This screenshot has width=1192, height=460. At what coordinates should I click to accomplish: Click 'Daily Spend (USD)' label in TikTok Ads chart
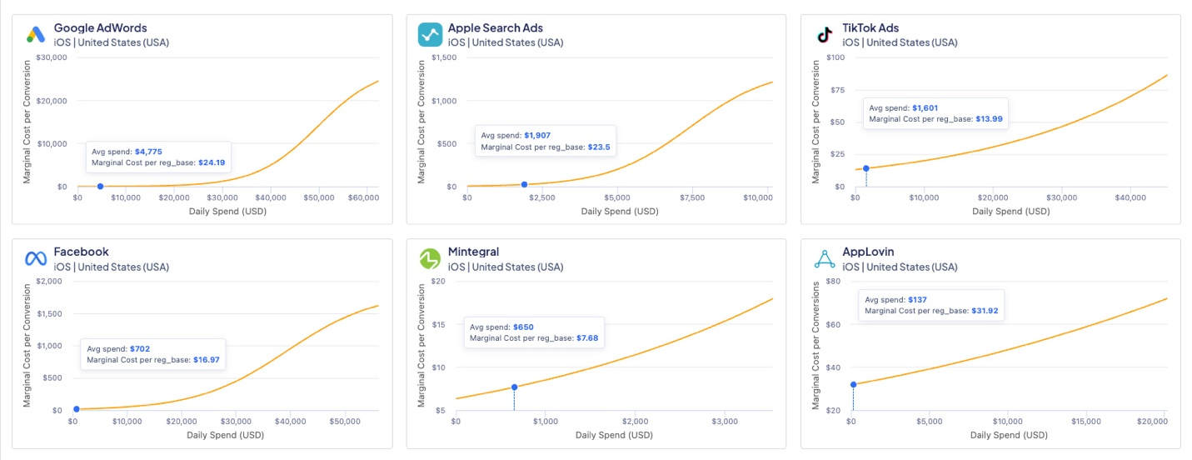coord(1010,211)
